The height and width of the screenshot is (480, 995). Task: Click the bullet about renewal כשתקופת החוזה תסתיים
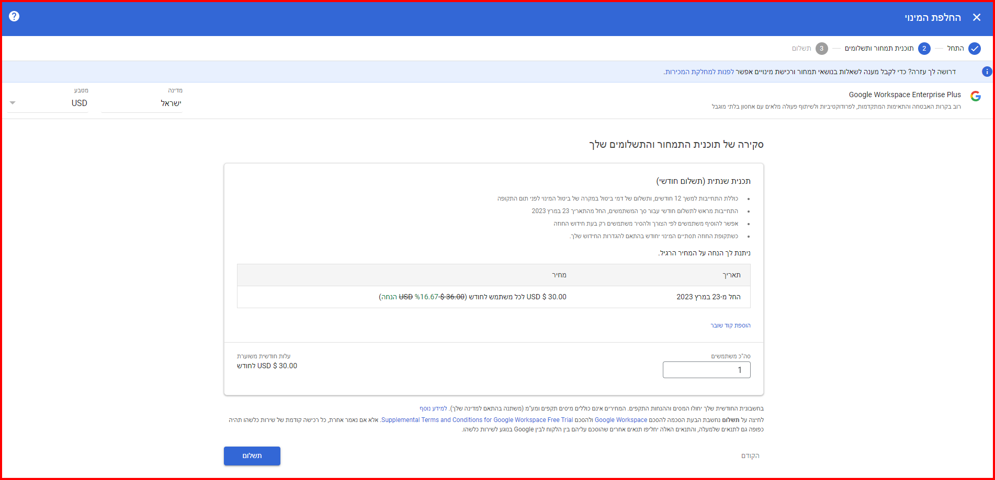[x=654, y=236]
